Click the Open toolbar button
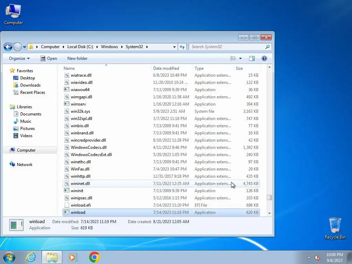352x264 pixels. point(49,58)
